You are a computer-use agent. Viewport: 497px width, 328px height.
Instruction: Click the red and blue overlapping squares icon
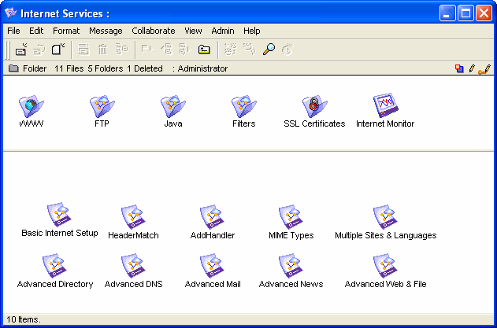[x=459, y=68]
